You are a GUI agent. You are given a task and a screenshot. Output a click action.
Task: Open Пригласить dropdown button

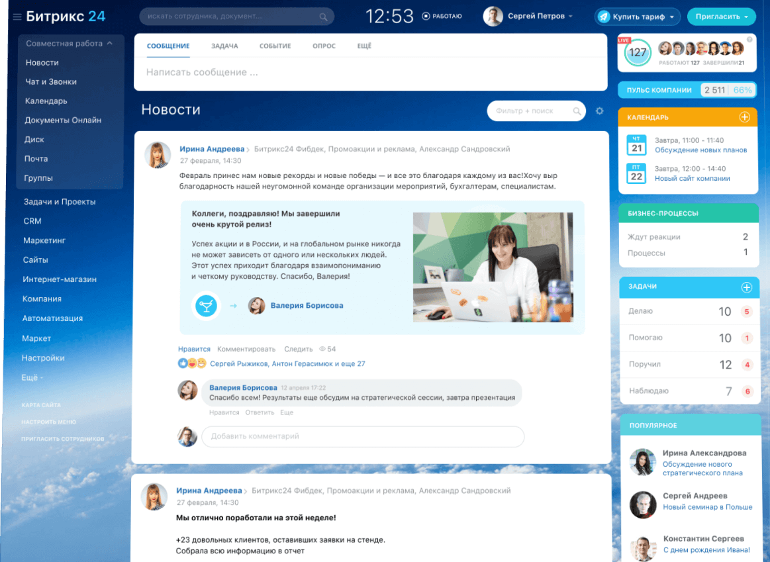[x=721, y=17]
